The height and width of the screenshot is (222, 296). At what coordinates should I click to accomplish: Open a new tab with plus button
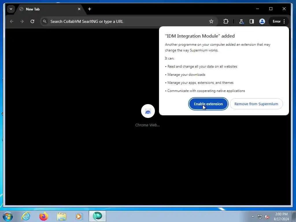pyautogui.click(x=90, y=9)
